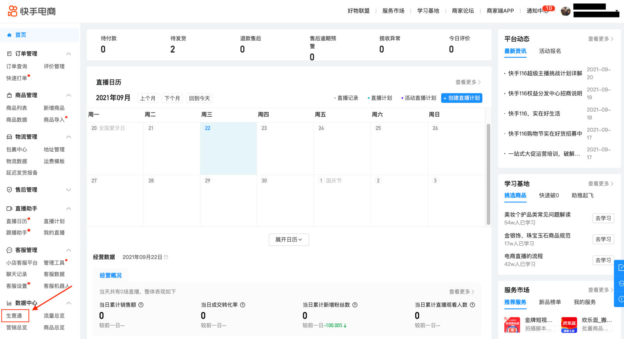Open the 待发货 order count

172,49
